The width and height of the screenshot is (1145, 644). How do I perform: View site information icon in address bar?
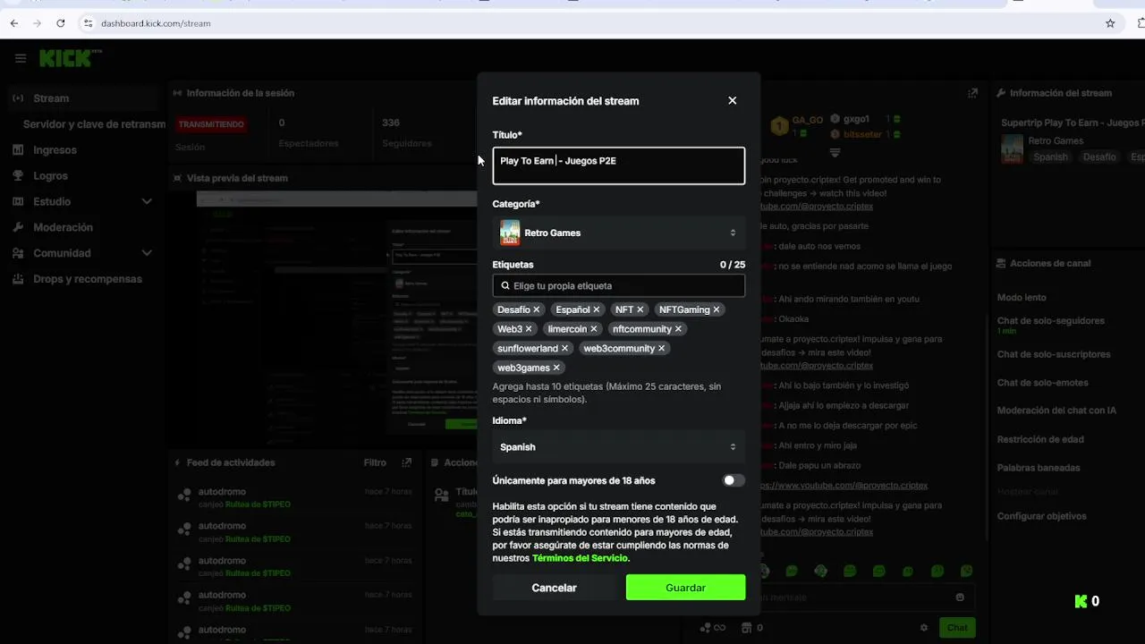pyautogui.click(x=88, y=23)
